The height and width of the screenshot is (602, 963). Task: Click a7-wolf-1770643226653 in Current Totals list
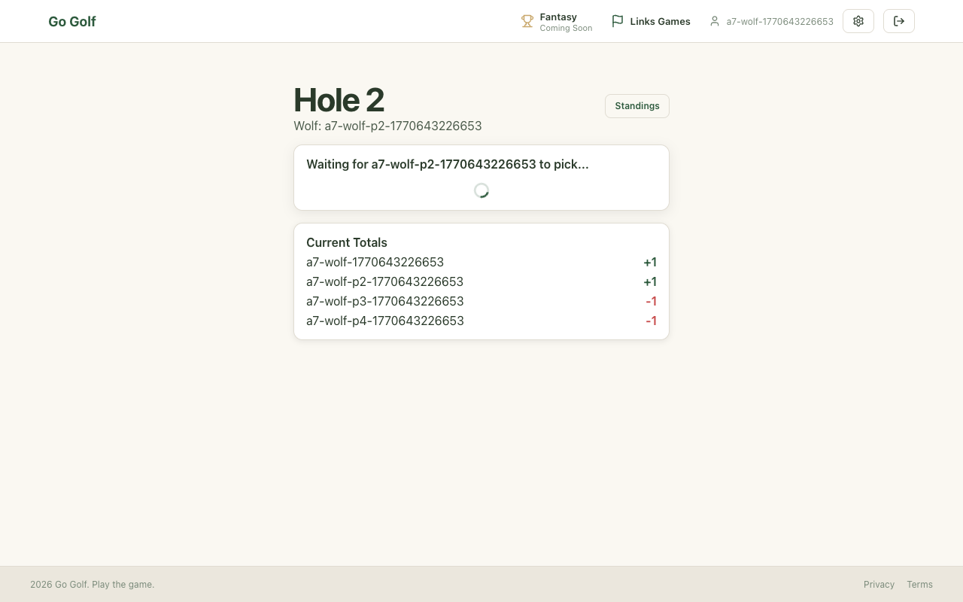pos(375,262)
